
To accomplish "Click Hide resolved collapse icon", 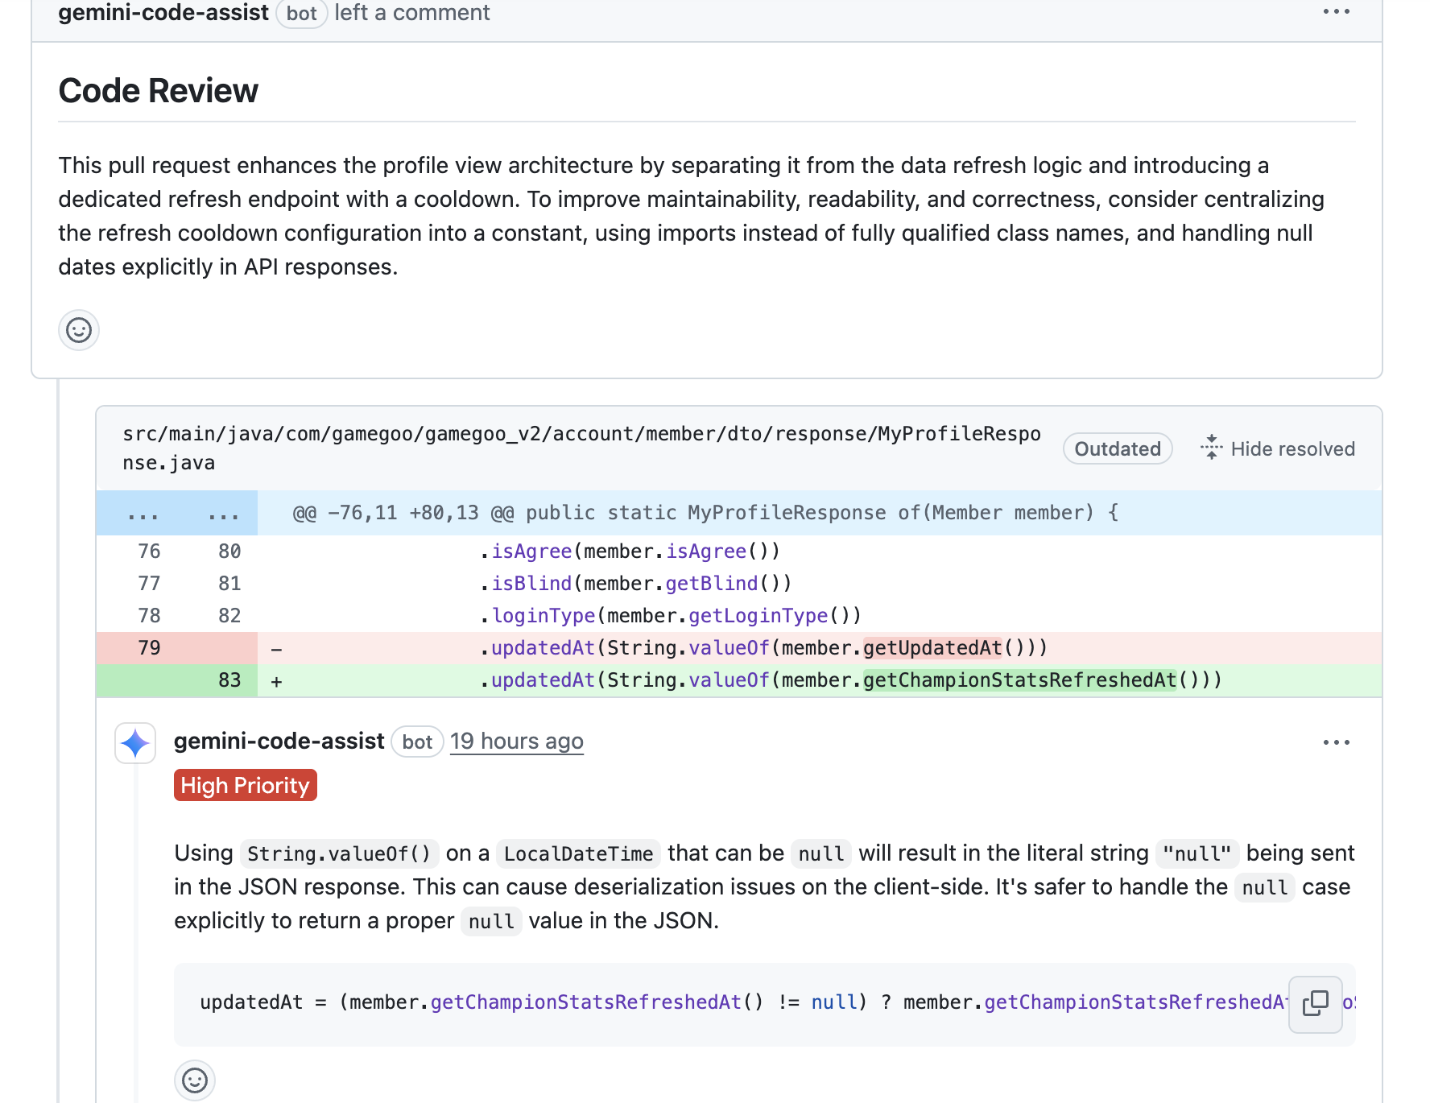I will pos(1211,448).
